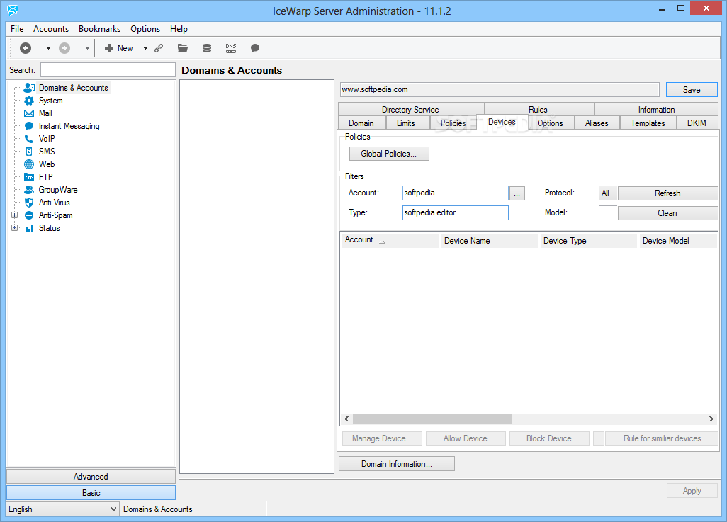
Task: Open the Accounts menu
Action: pos(51,29)
